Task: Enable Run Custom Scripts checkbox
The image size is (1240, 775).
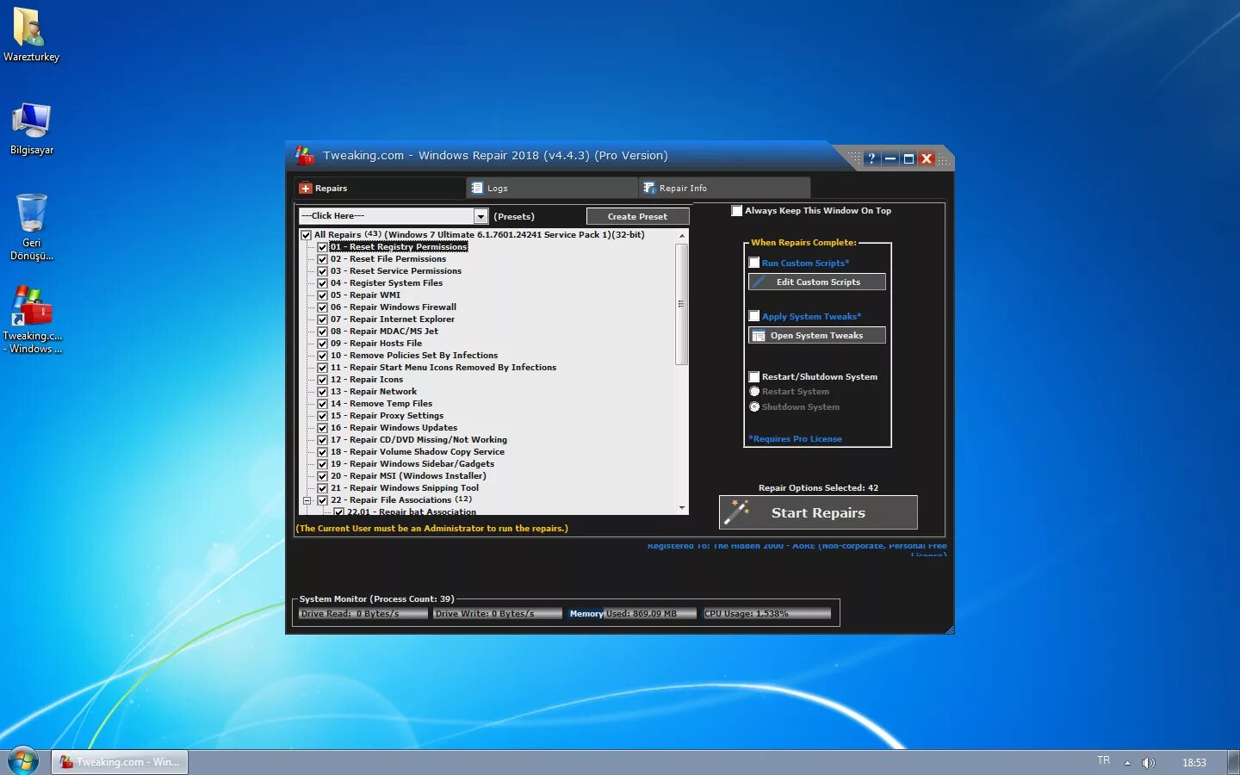Action: coord(754,263)
